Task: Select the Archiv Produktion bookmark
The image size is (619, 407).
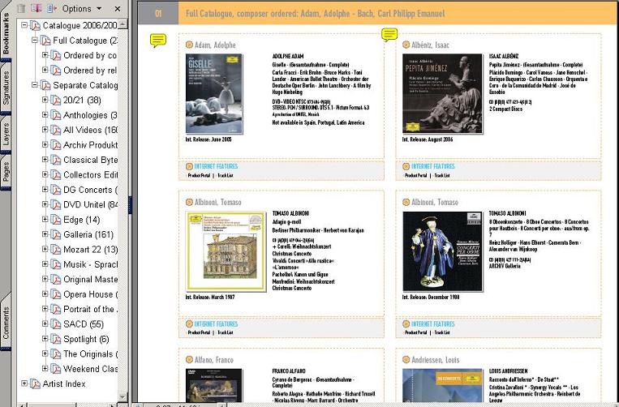Action: 90,145
